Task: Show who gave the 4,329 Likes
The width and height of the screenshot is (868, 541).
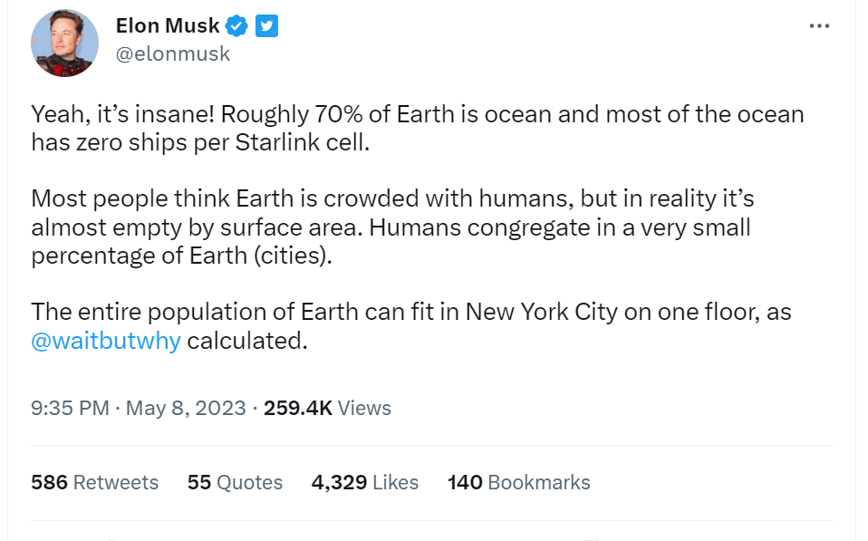Action: pos(364,482)
